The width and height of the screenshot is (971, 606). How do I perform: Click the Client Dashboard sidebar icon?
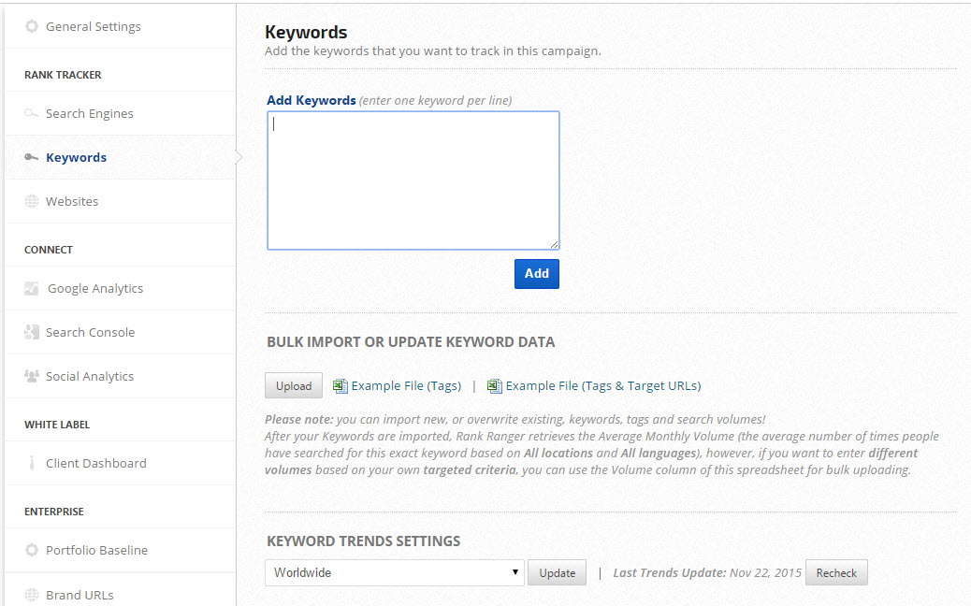pyautogui.click(x=32, y=463)
